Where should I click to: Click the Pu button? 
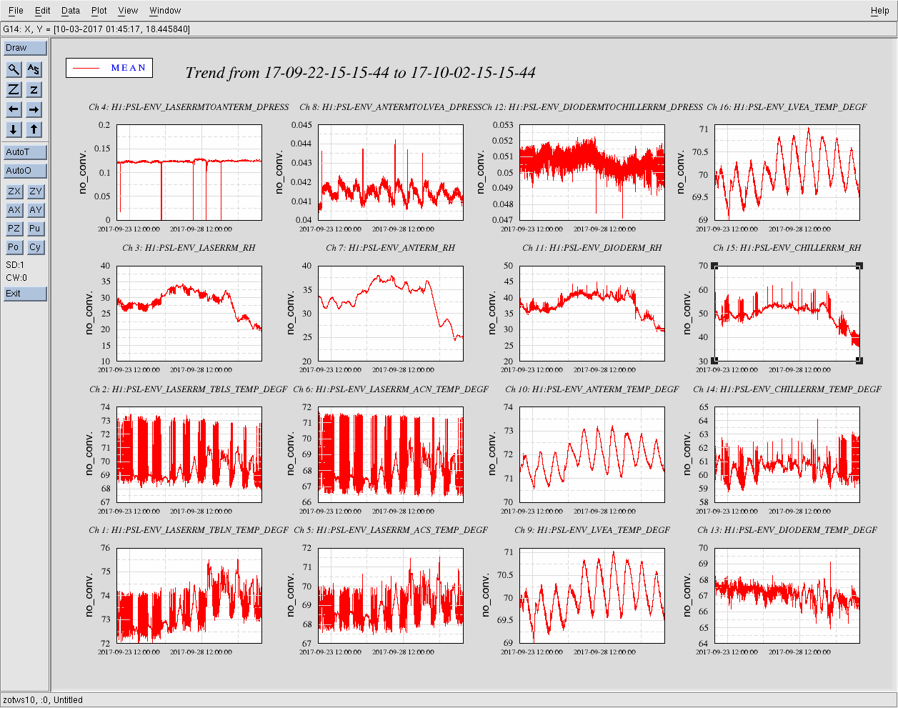click(x=35, y=229)
